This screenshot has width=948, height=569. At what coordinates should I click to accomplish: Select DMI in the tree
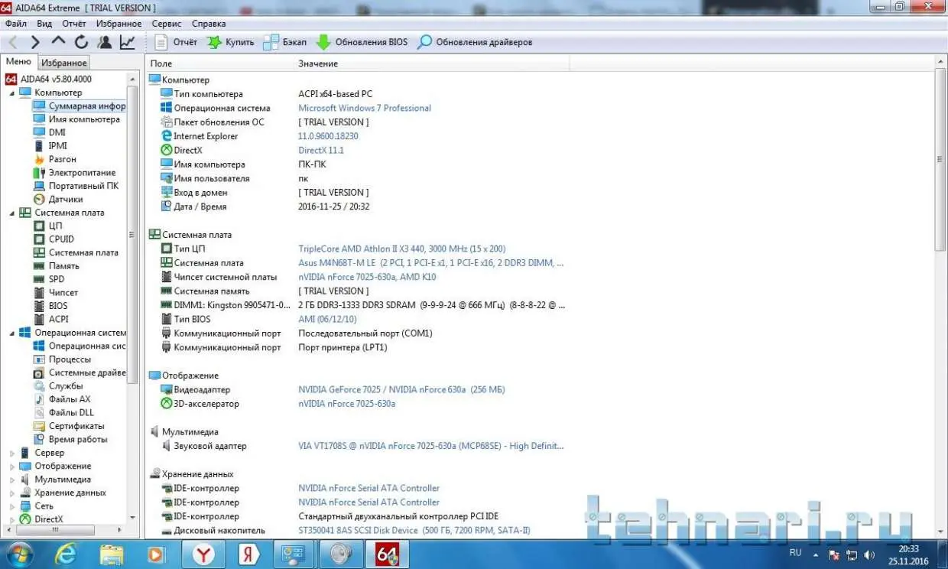[50, 132]
